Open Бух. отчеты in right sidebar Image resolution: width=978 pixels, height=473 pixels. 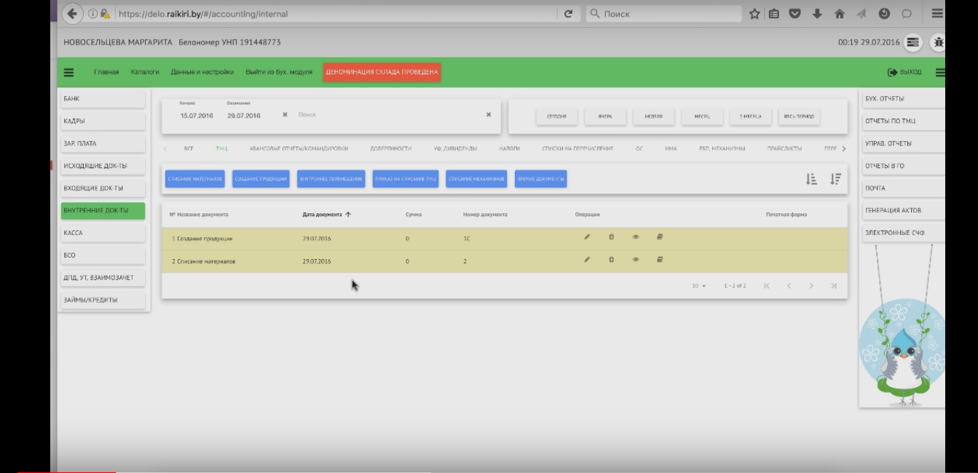click(904, 98)
